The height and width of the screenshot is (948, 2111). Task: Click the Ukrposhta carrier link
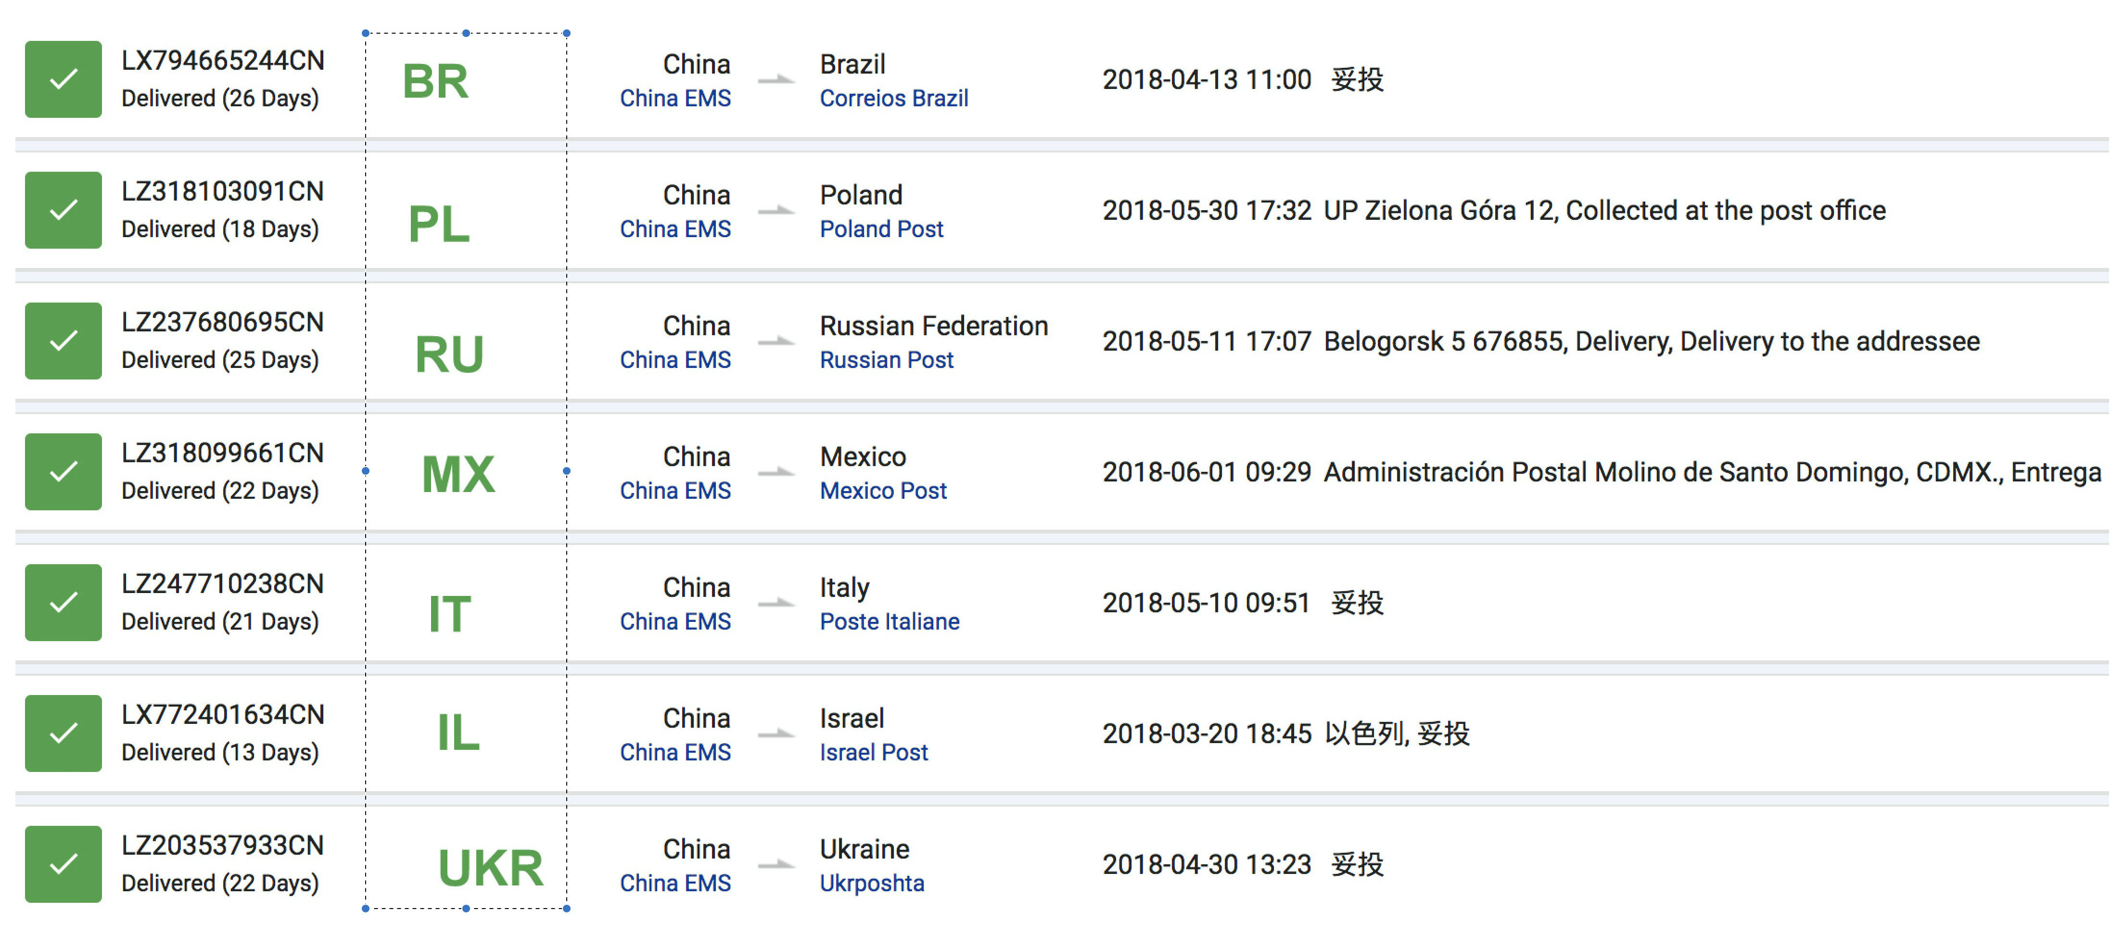coord(871,883)
